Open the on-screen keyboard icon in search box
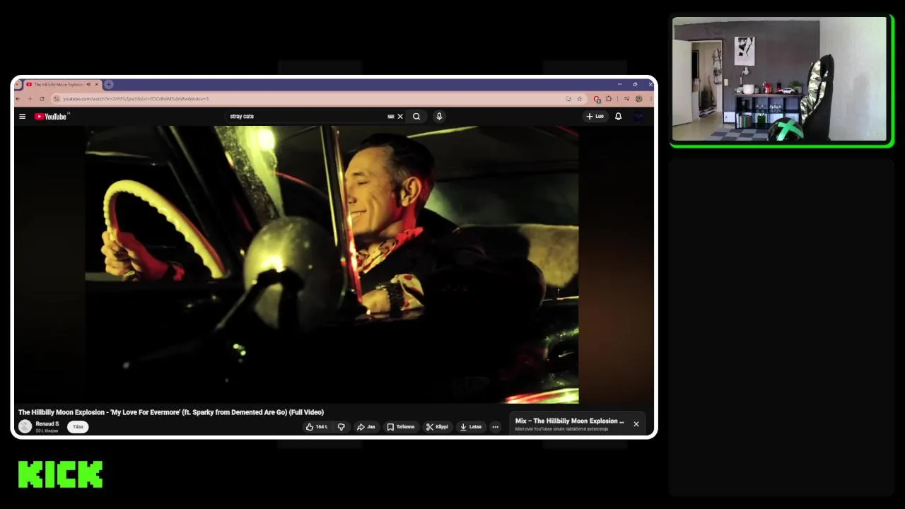 click(x=390, y=117)
